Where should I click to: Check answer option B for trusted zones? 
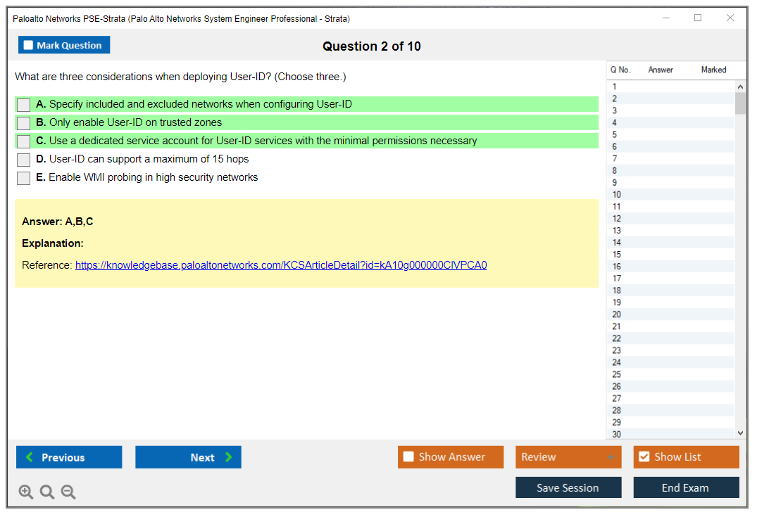[24, 123]
